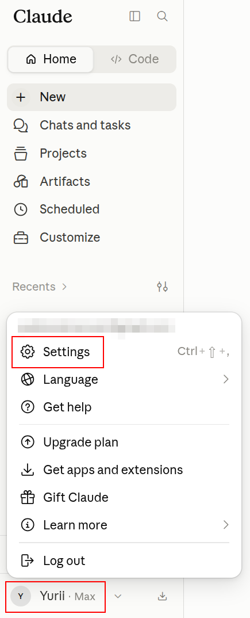The image size is (250, 618).
Task: Start a New chat
Action: (92, 97)
